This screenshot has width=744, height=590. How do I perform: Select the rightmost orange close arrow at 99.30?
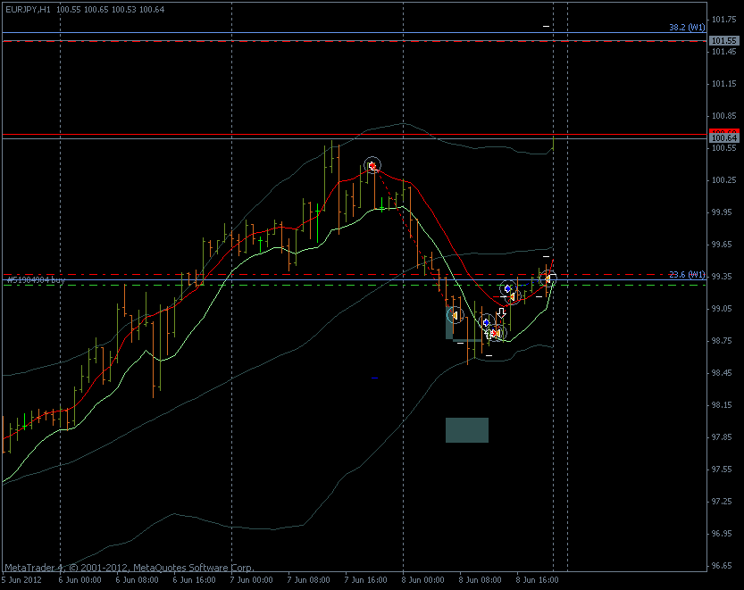548,278
